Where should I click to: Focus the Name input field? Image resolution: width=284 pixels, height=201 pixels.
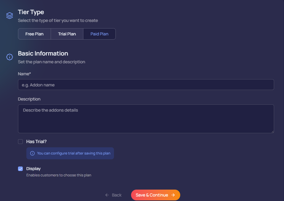146,85
